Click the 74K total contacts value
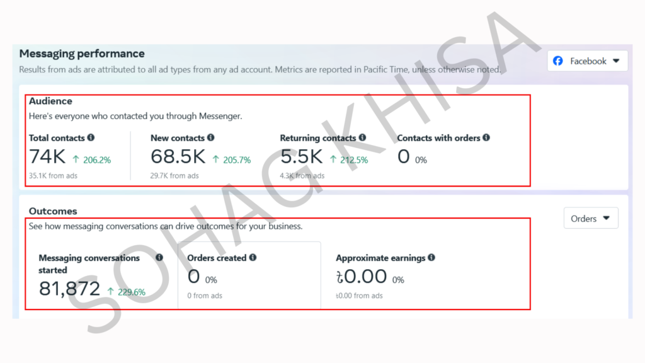This screenshot has height=363, width=645. (x=47, y=157)
